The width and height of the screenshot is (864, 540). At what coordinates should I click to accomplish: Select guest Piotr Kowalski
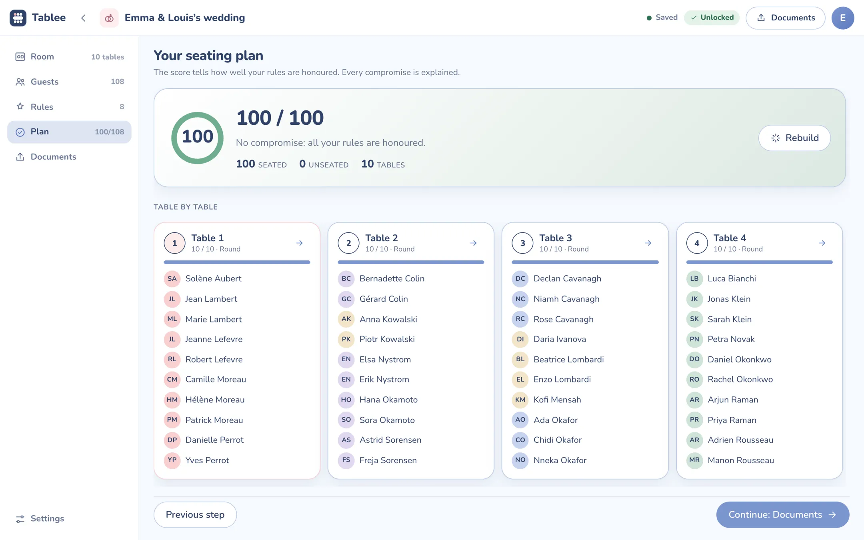click(x=411, y=339)
